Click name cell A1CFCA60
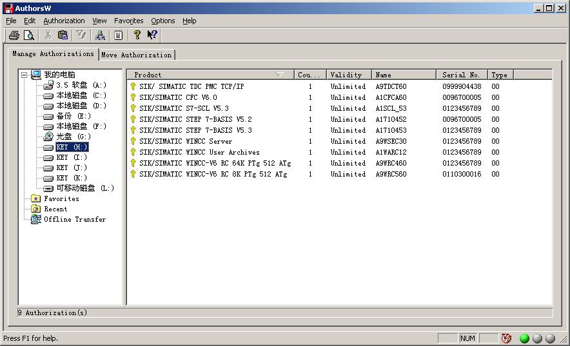This screenshot has width=570, height=346. click(391, 97)
